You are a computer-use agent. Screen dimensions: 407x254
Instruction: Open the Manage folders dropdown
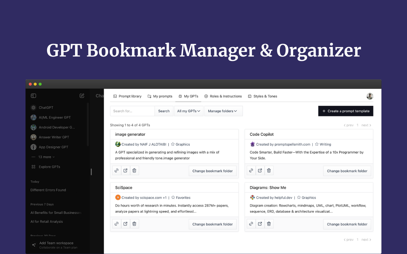pyautogui.click(x=223, y=111)
